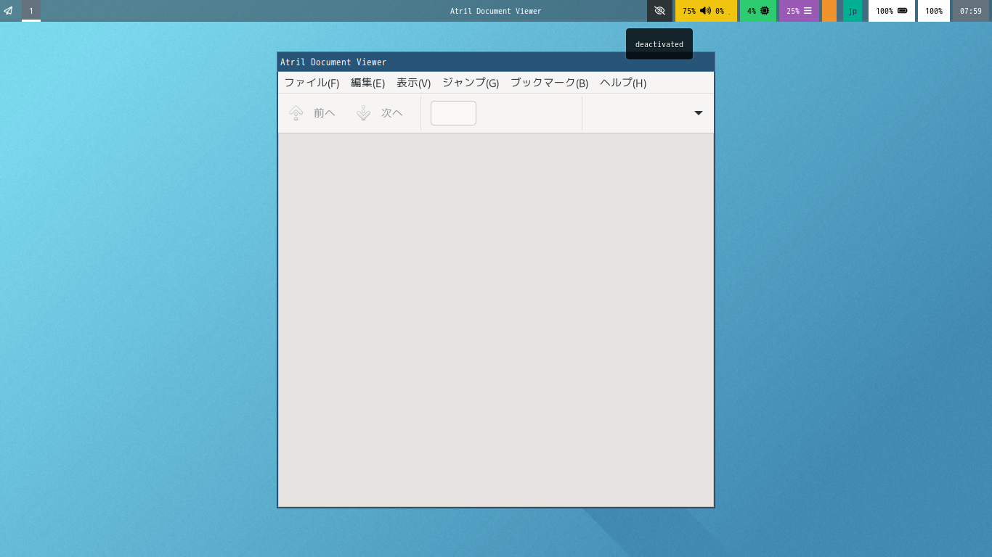
Task: Open the 表示(V) menu
Action: coord(413,83)
